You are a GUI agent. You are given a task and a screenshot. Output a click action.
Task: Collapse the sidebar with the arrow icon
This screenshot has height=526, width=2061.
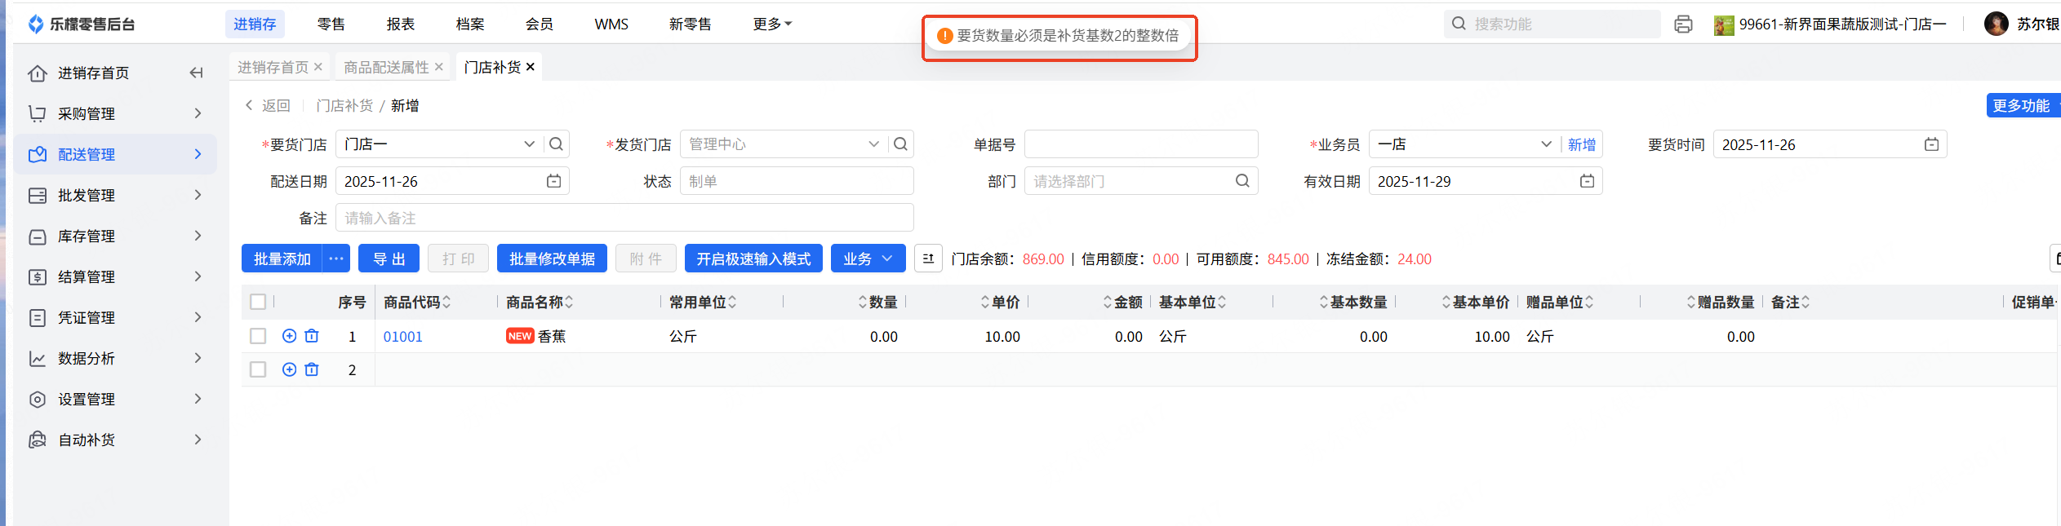(196, 73)
